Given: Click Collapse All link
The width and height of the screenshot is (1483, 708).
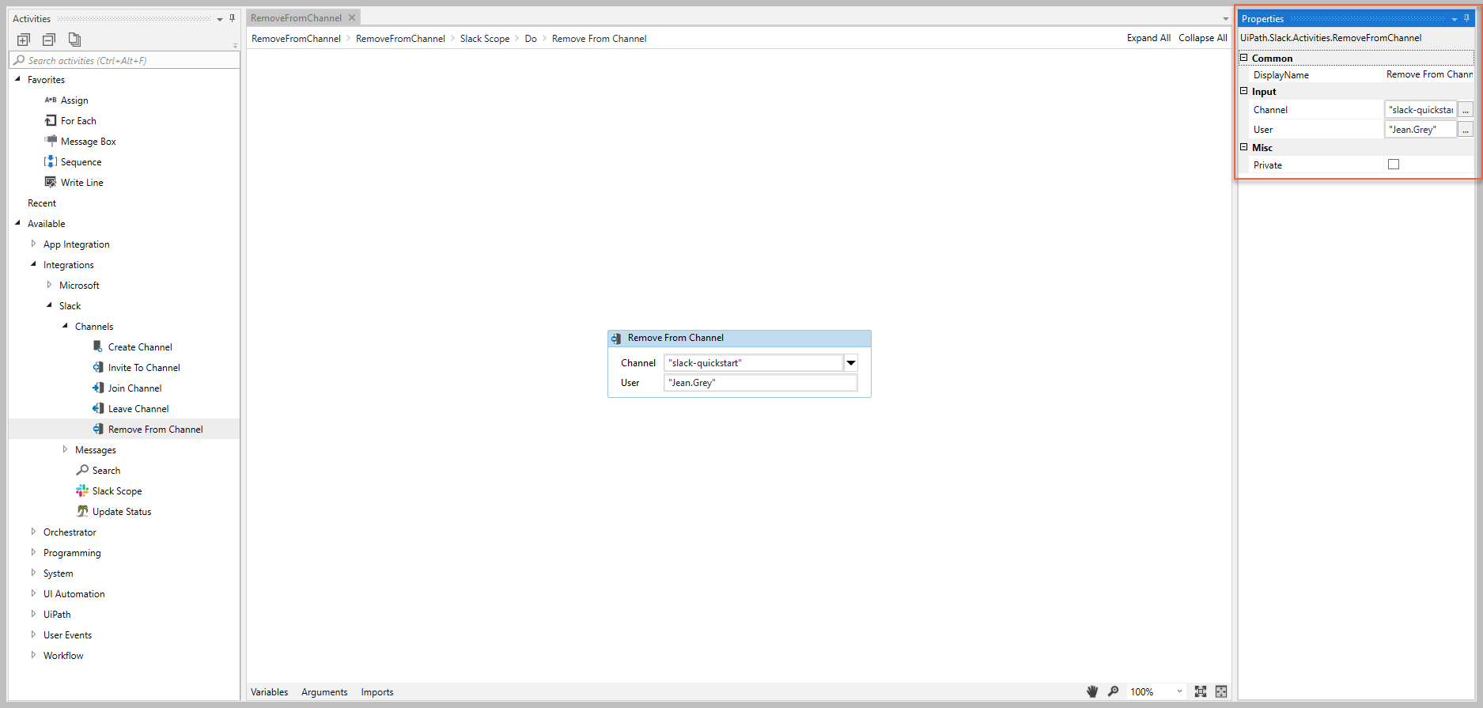Looking at the screenshot, I should [1203, 38].
